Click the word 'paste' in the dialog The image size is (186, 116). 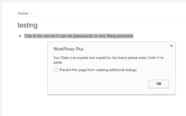[x=58, y=63]
